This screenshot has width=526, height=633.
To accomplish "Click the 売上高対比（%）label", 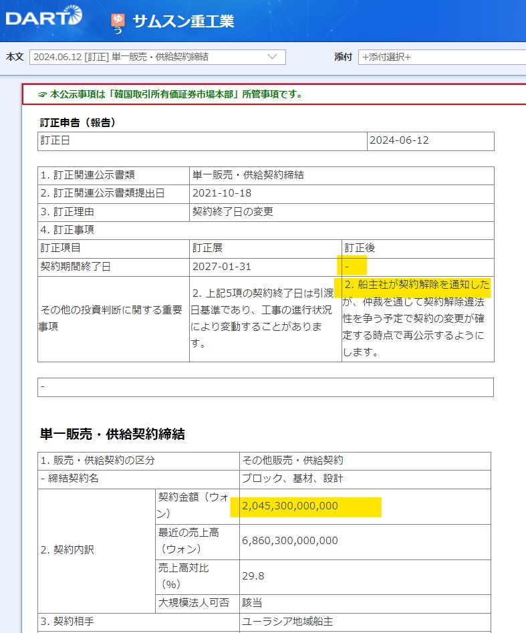I will tap(184, 576).
